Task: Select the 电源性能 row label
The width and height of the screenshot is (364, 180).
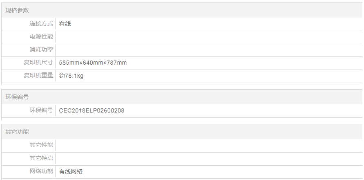Action: (x=41, y=37)
